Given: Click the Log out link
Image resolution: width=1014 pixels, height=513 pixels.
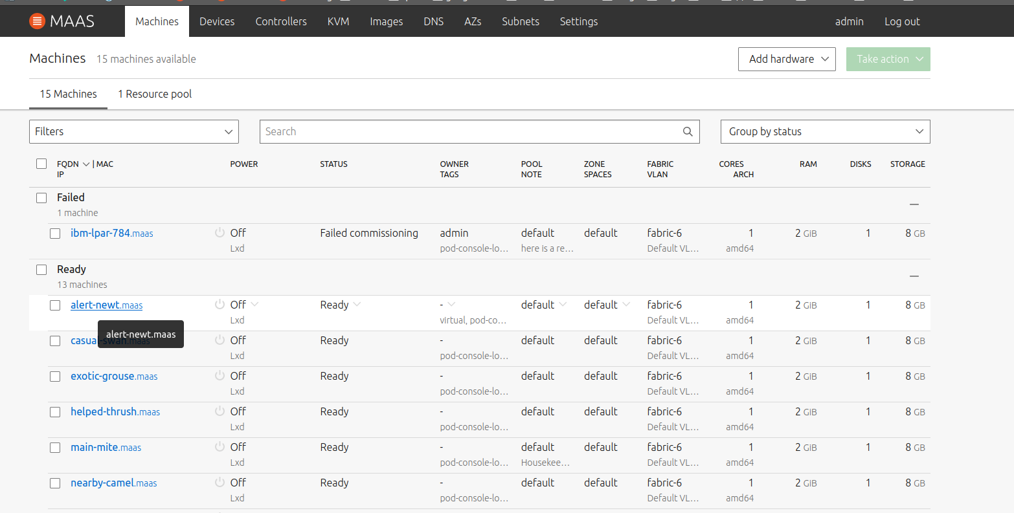Looking at the screenshot, I should pyautogui.click(x=901, y=21).
